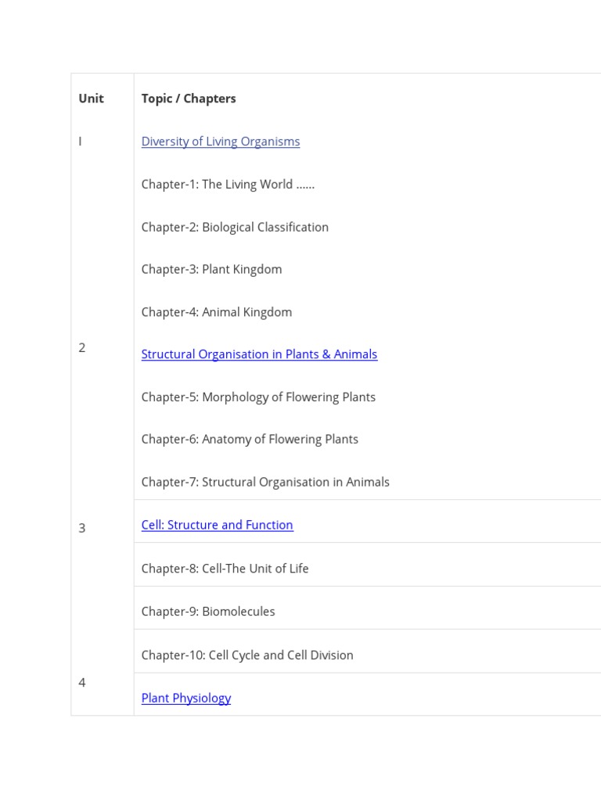The height and width of the screenshot is (801, 601).
Task: Click the Chapter-9: Biomolecules row
Action: (208, 611)
